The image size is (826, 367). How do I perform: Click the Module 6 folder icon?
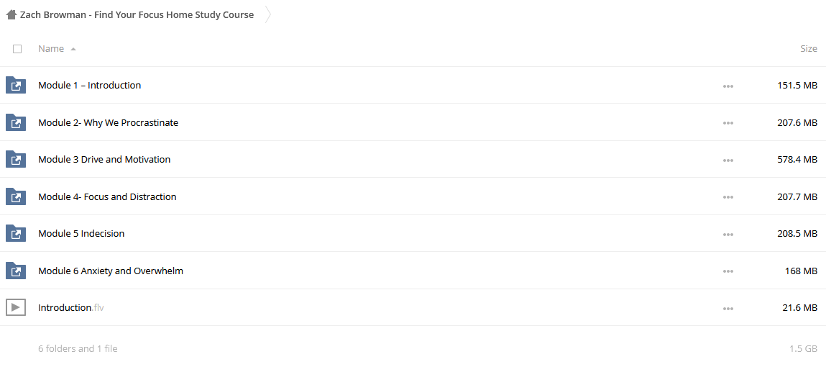point(16,271)
